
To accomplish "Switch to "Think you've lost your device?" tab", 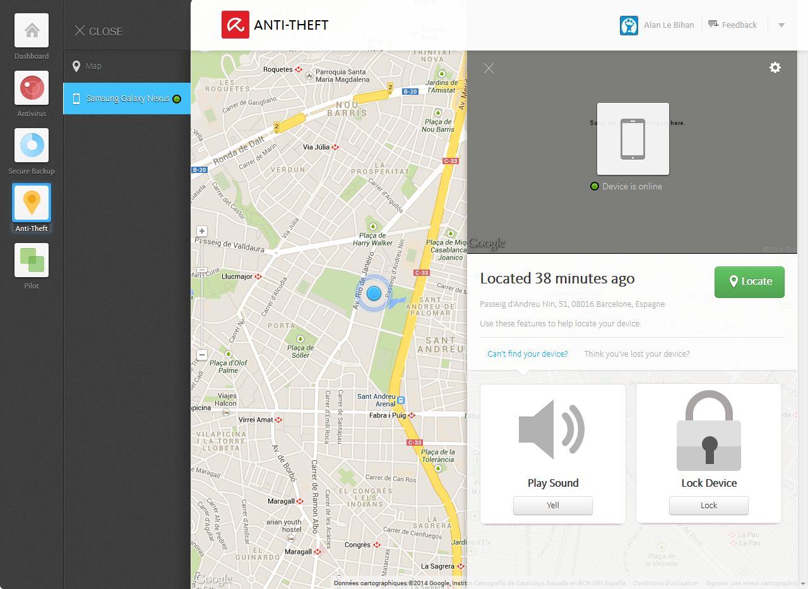I will coord(637,354).
